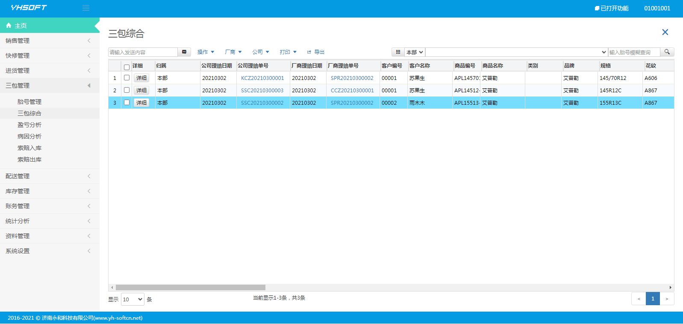The width and height of the screenshot is (683, 324).
Task: Expand the 资料管理 sidebar section
Action: [50, 236]
